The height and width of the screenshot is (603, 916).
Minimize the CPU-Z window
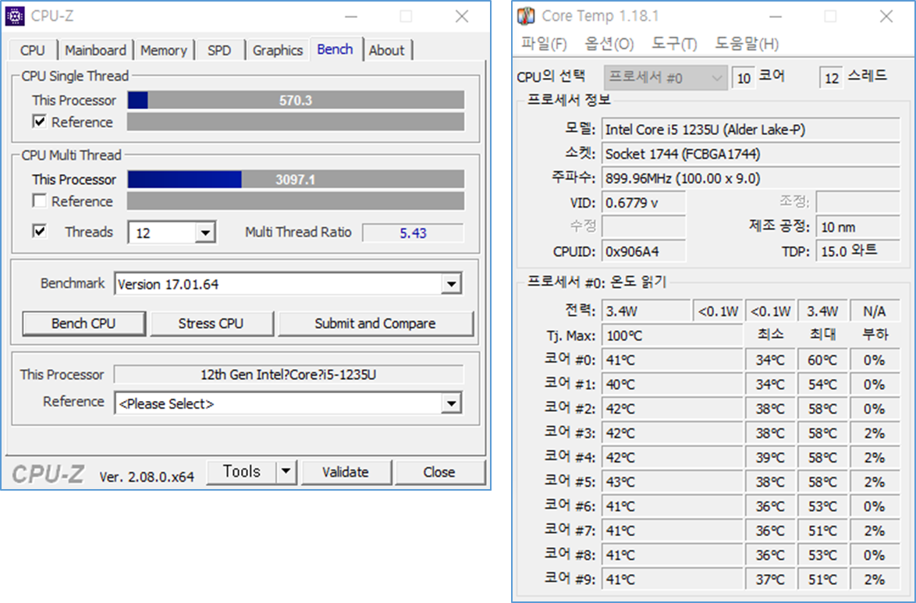click(351, 16)
